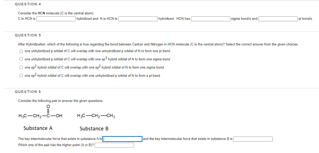
Task: Click the higher point (A or B) field
Action: tap(114, 145)
